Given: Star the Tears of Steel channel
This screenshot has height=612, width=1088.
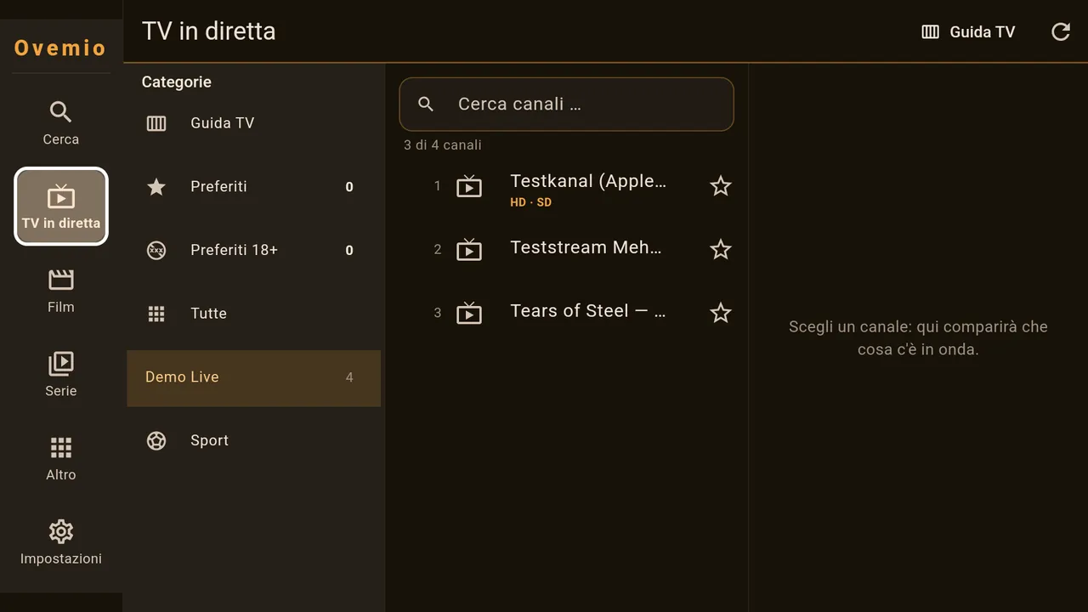Looking at the screenshot, I should [720, 313].
